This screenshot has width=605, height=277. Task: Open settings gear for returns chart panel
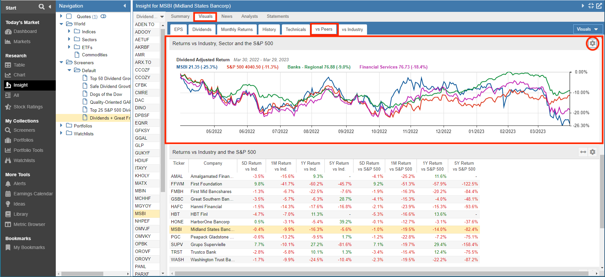point(592,43)
